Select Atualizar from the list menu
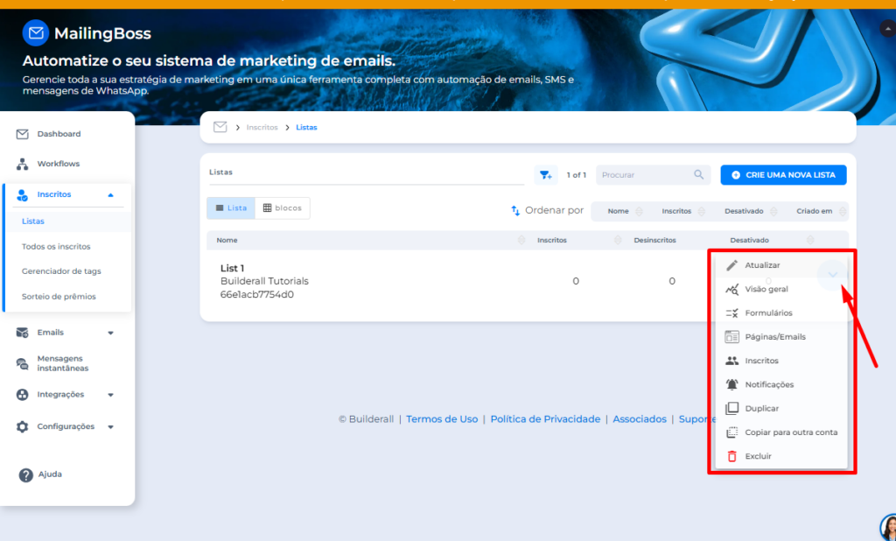This screenshot has height=541, width=896. (762, 265)
